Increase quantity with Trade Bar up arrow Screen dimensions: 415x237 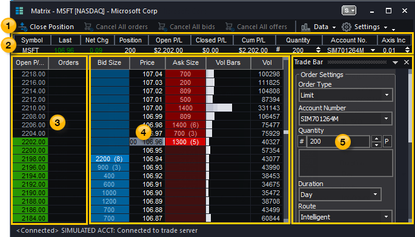pos(376,138)
